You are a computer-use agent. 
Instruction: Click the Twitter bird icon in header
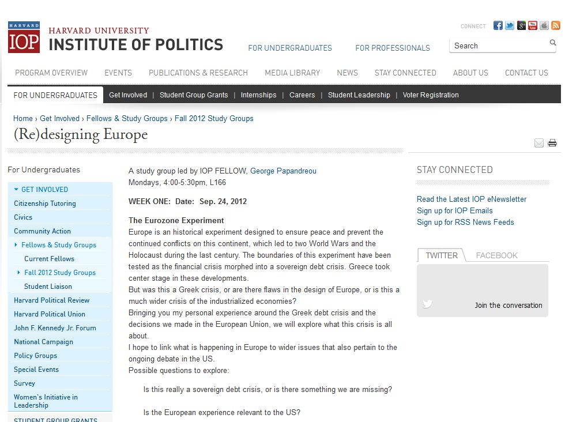(510, 25)
